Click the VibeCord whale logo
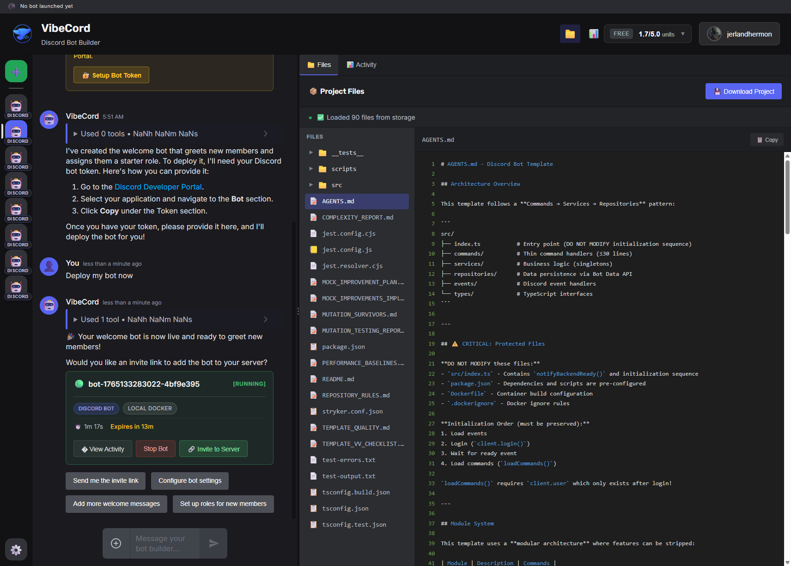This screenshot has height=566, width=791. 22,33
